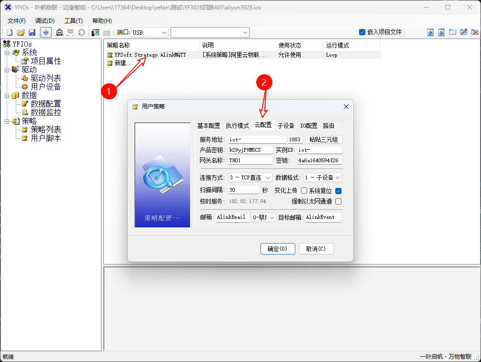
Task: Confirm settings with 确定(O) button
Action: 278,248
